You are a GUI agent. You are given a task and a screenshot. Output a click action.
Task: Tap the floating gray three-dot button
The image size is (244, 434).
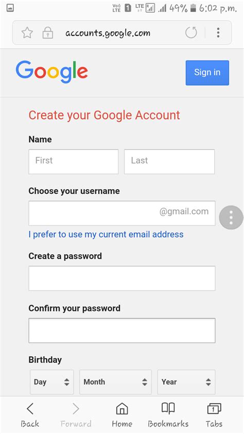[x=231, y=218]
